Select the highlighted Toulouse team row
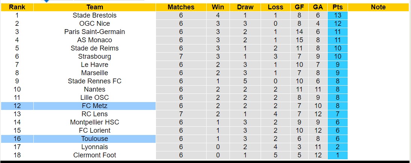Image resolution: width=411 pixels, height=163 pixels. coord(94,139)
